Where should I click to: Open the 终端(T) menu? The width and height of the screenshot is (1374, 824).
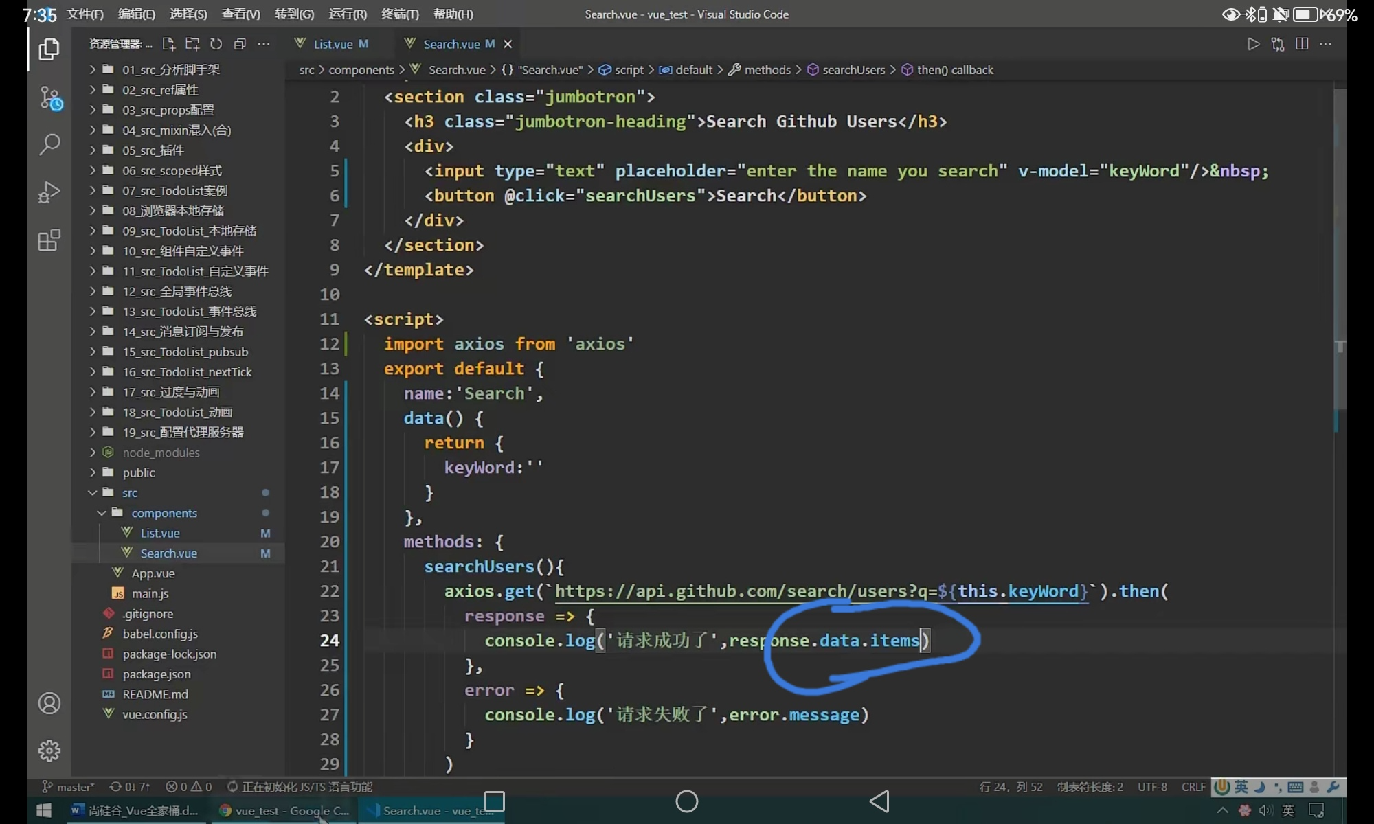(x=400, y=14)
